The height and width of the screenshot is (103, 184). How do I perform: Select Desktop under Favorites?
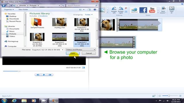point(13,16)
